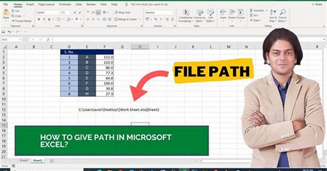Image resolution: width=327 pixels, height=171 pixels.
Task: Click Insert Function fx button
Action: pos(48,39)
